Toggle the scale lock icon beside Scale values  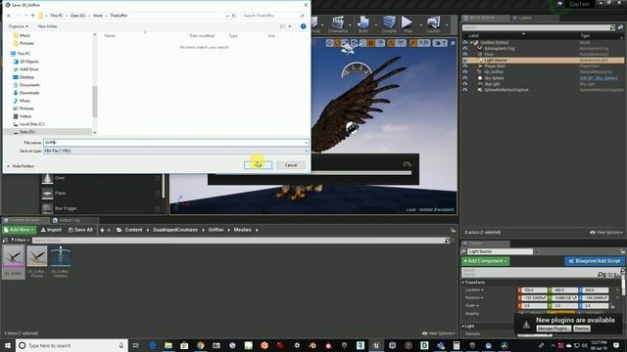point(612,306)
